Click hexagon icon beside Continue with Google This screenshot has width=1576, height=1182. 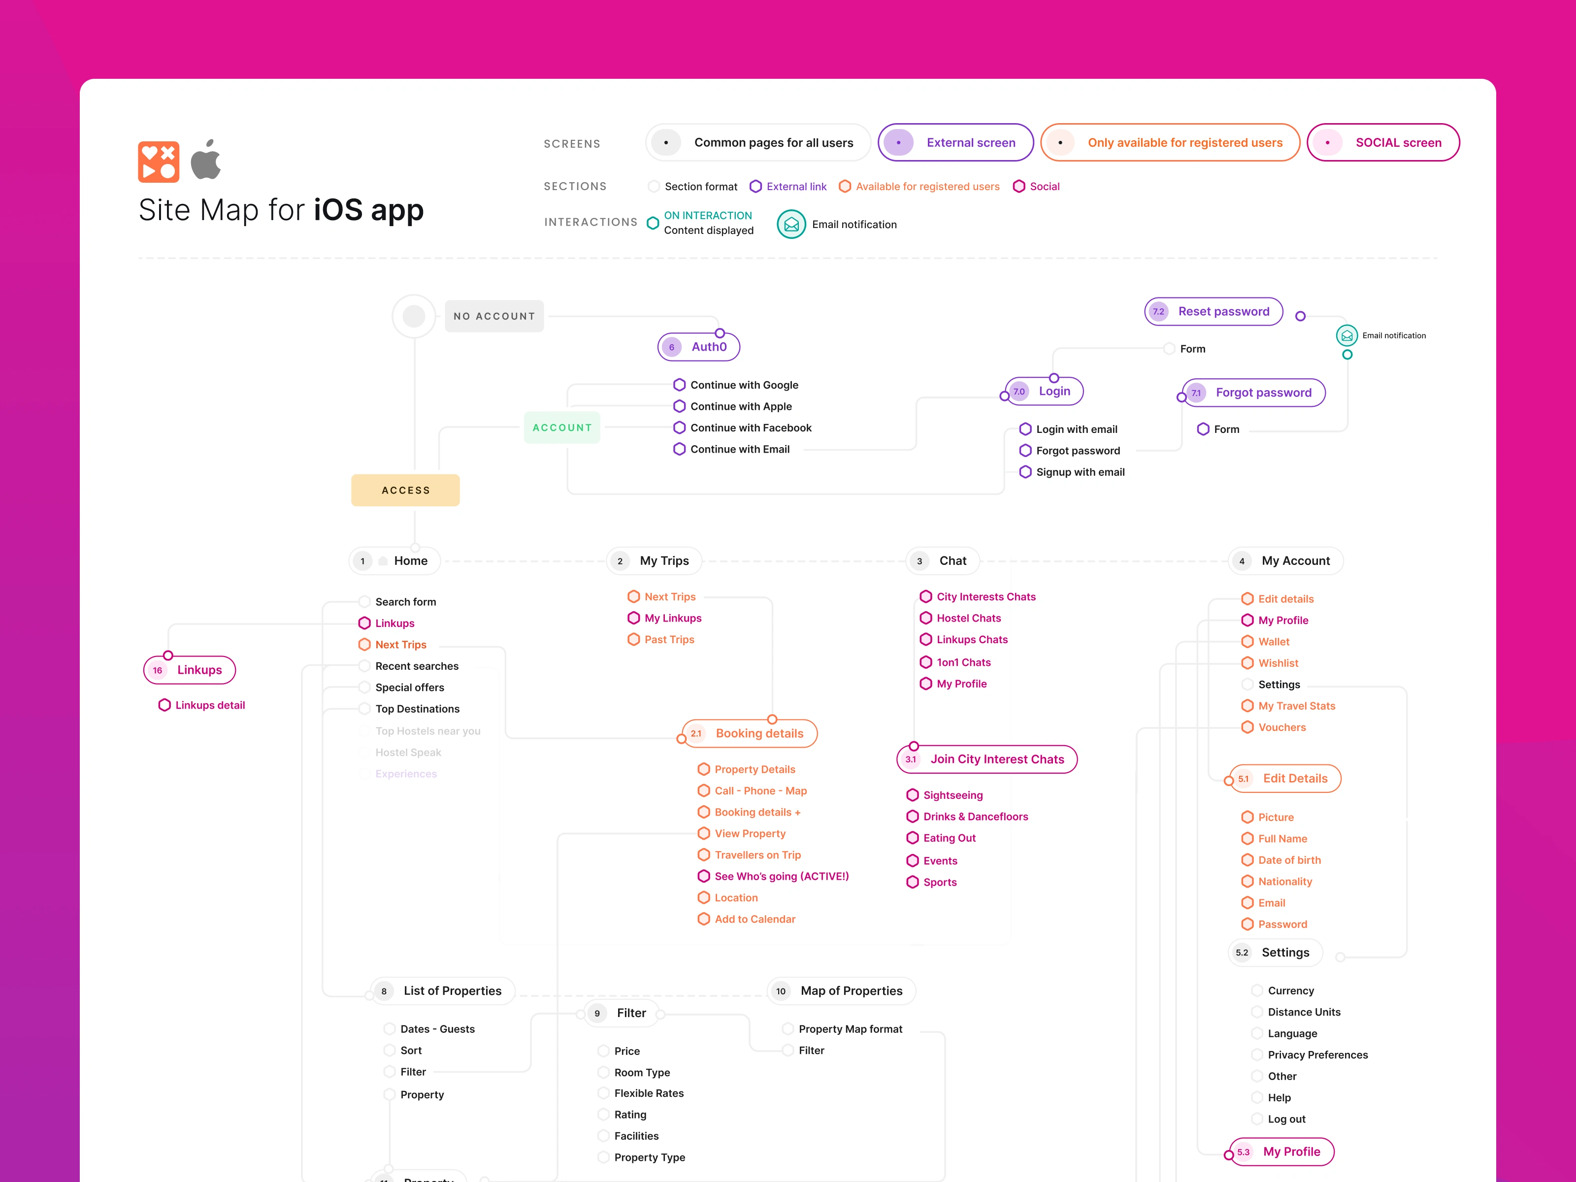679,385
